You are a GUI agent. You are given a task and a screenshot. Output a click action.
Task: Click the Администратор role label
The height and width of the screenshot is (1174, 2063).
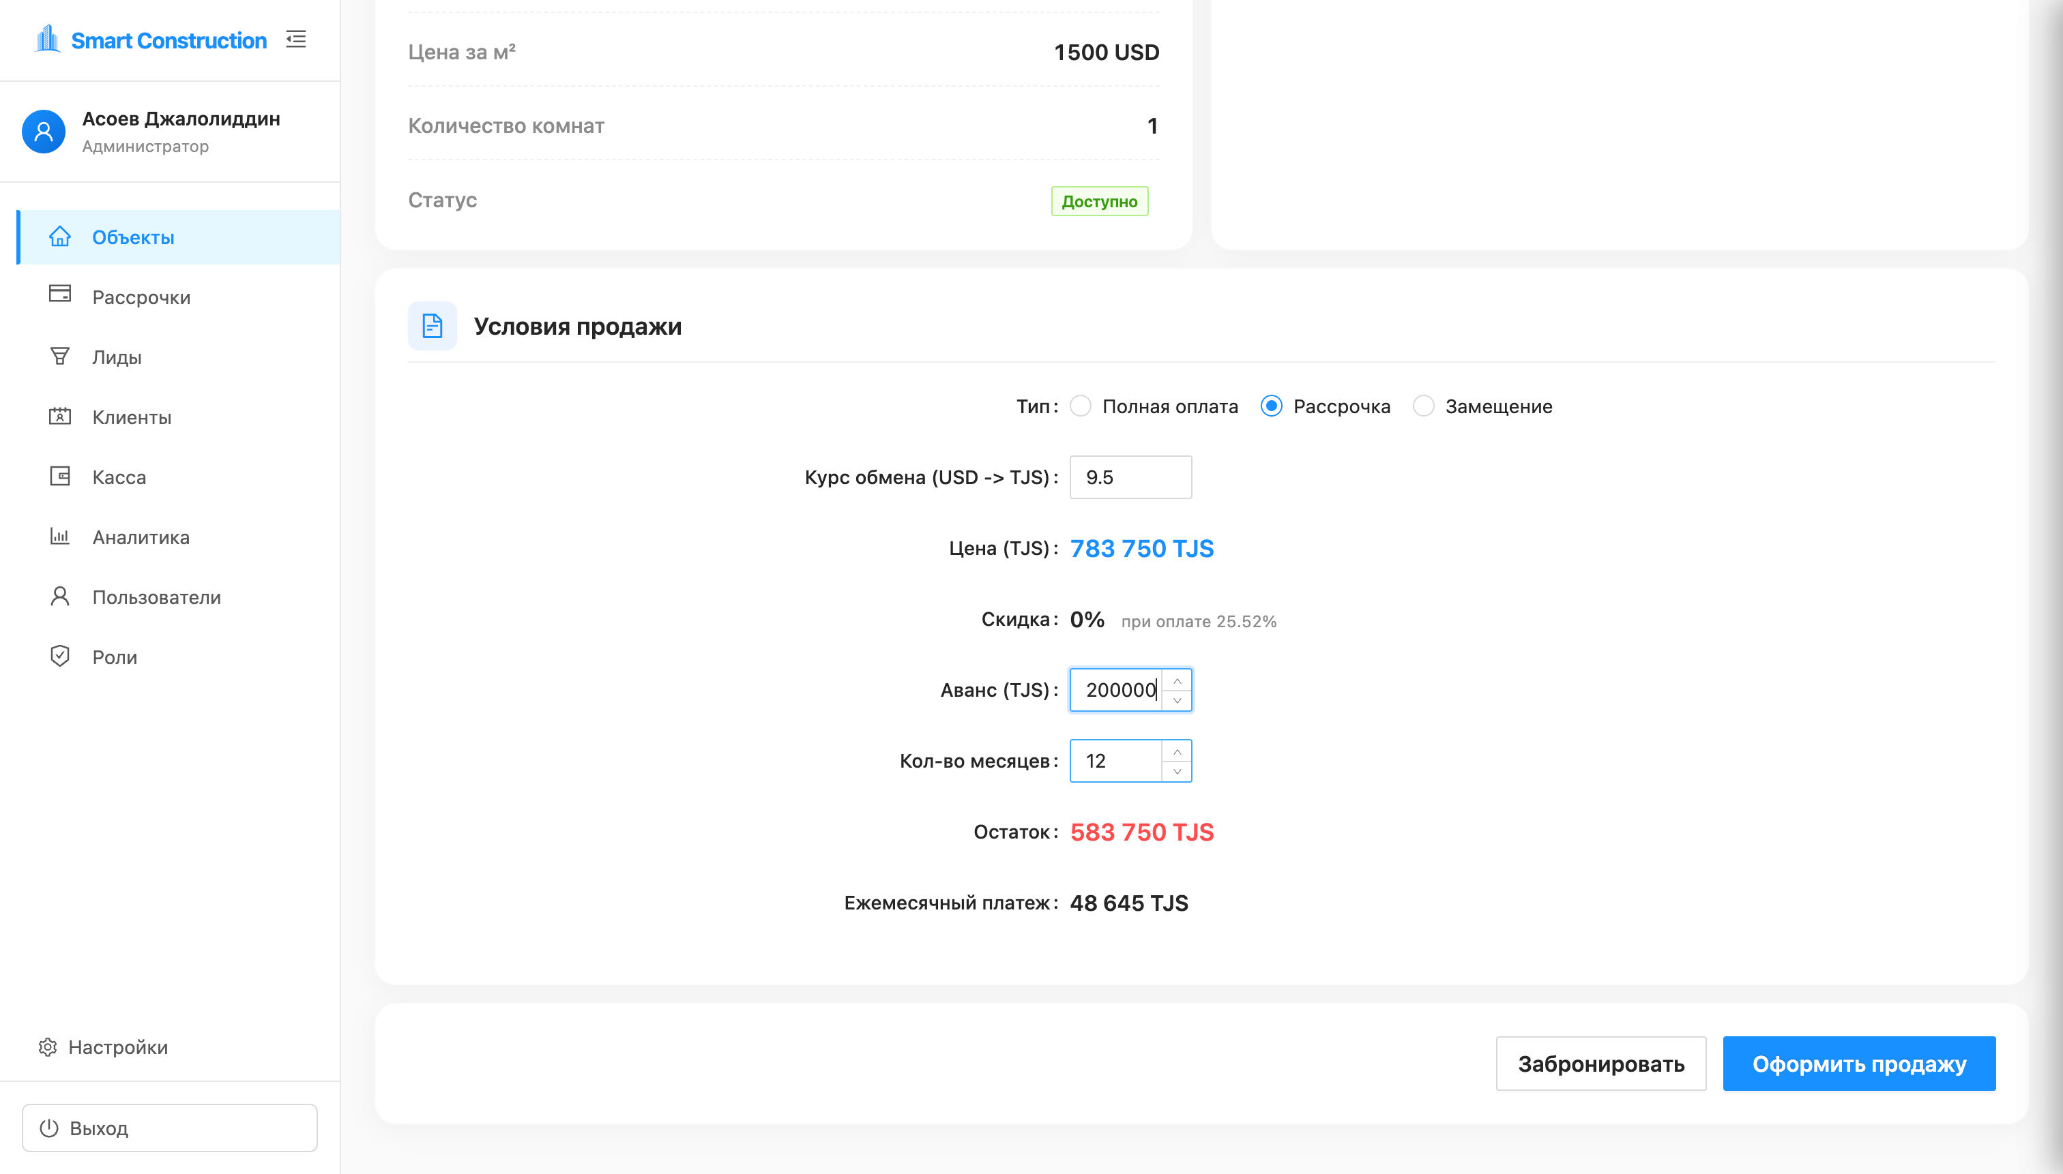click(x=145, y=146)
